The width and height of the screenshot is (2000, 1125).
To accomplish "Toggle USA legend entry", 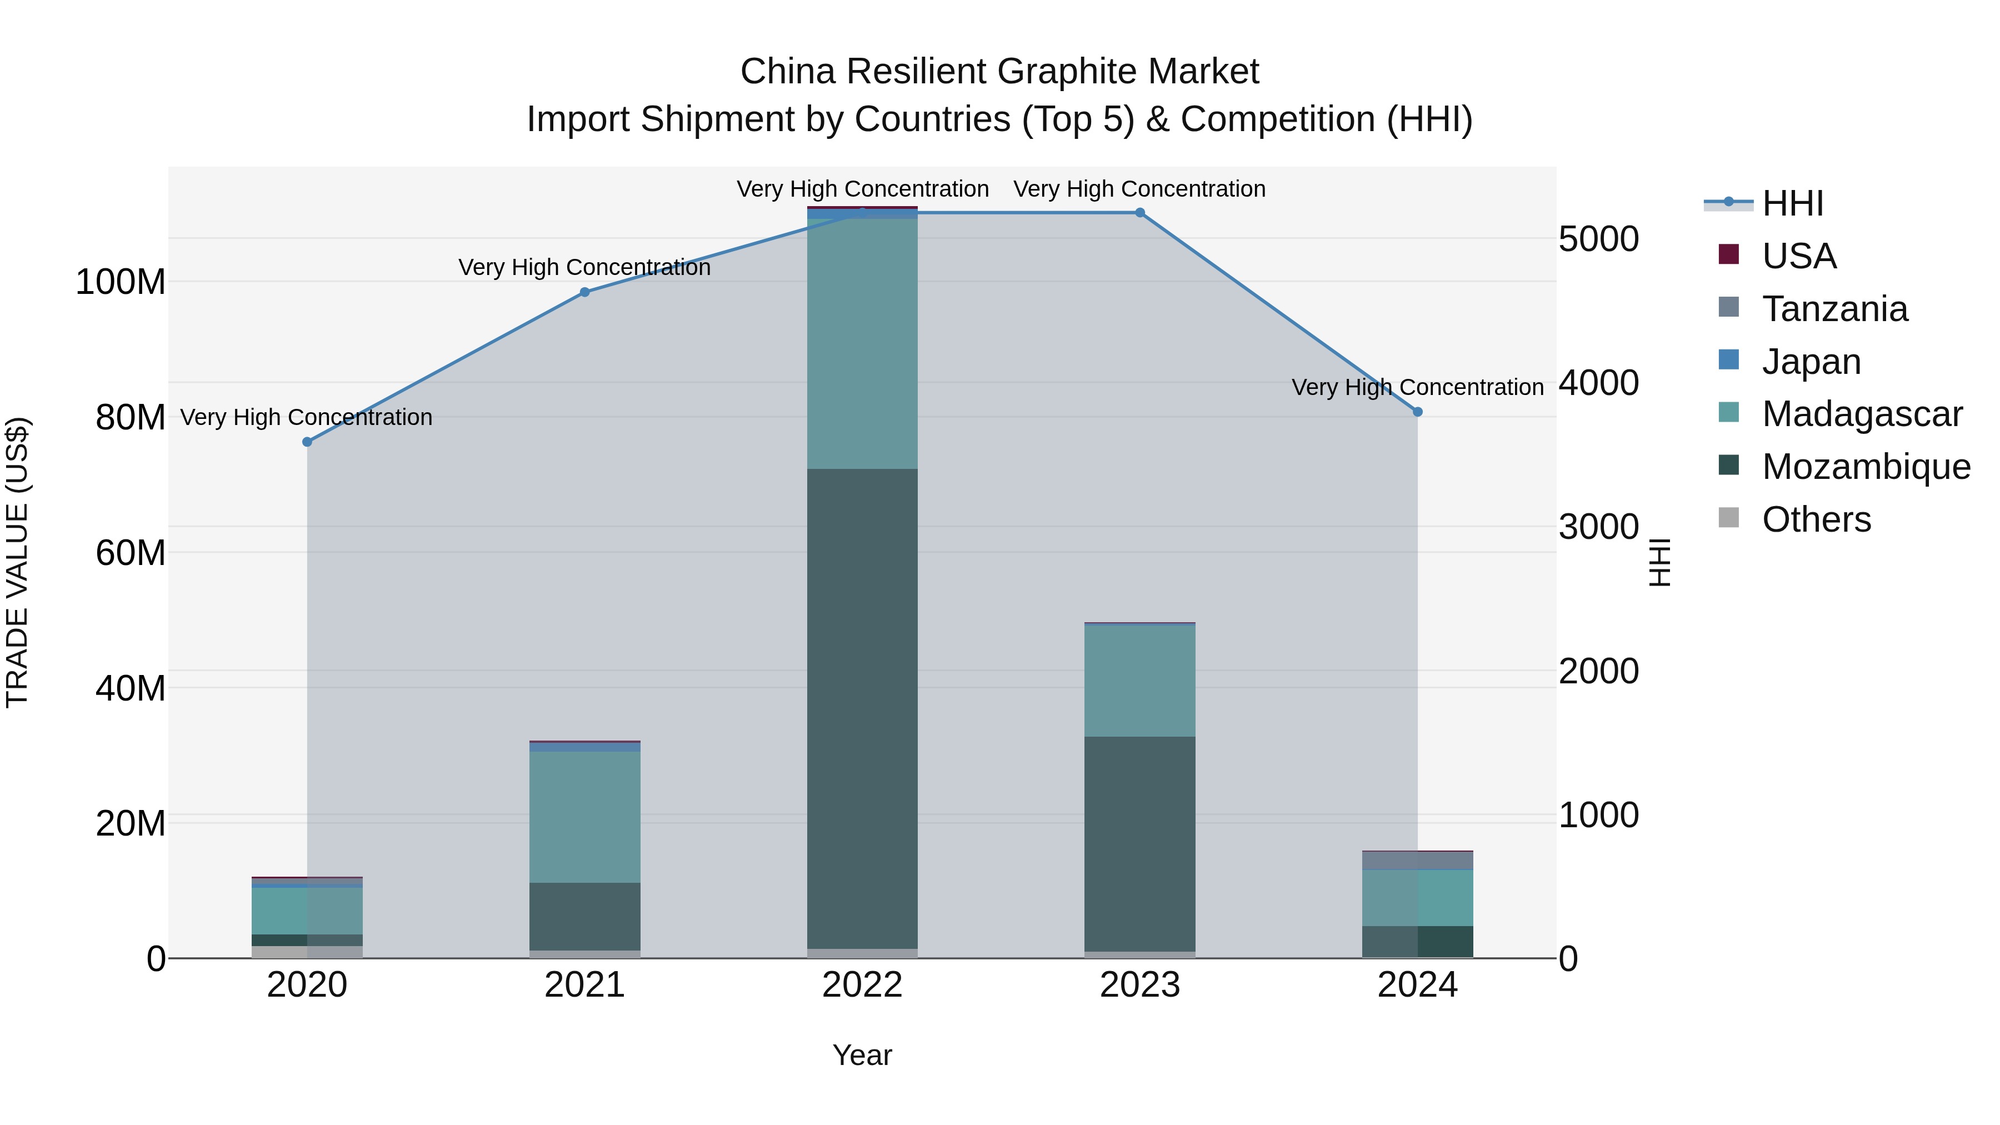I will pos(1778,256).
